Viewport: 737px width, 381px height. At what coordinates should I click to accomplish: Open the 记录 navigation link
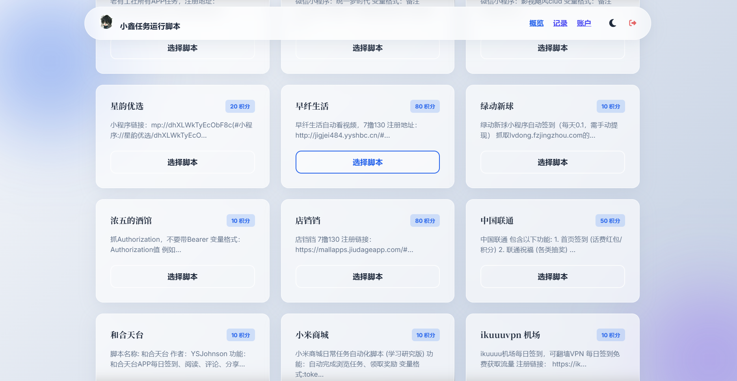coord(560,23)
